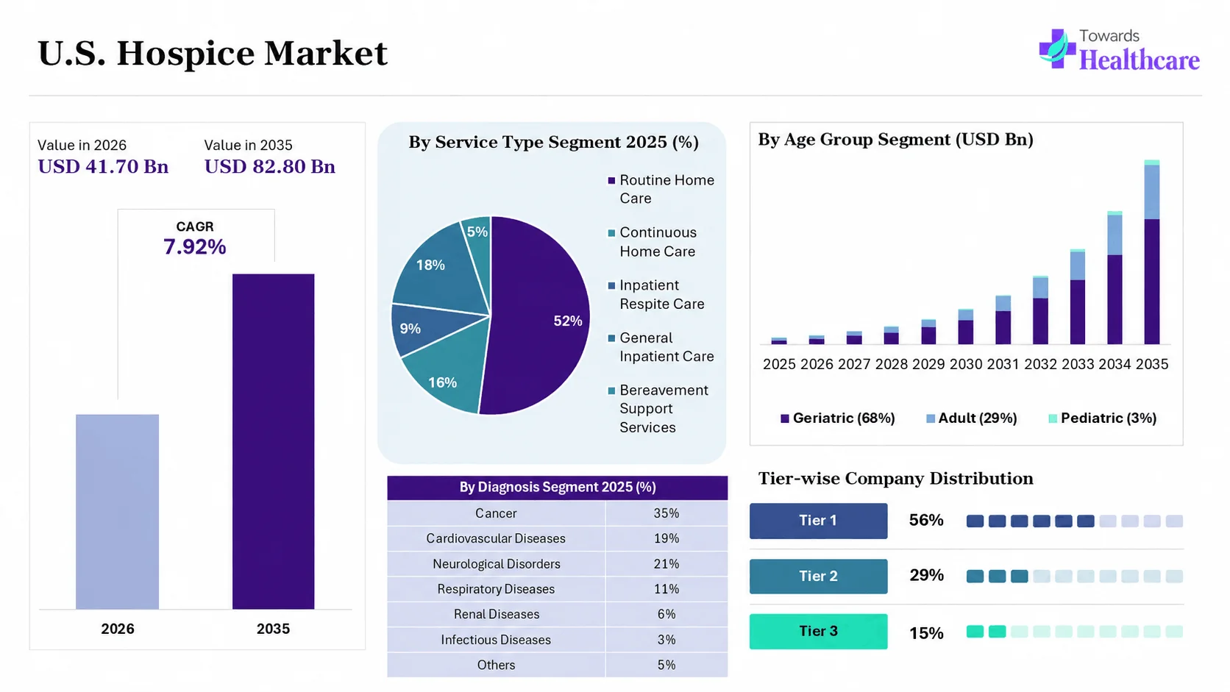This screenshot has width=1230, height=692.
Task: Click the 19% diagnosis table cell
Action: (x=666, y=538)
